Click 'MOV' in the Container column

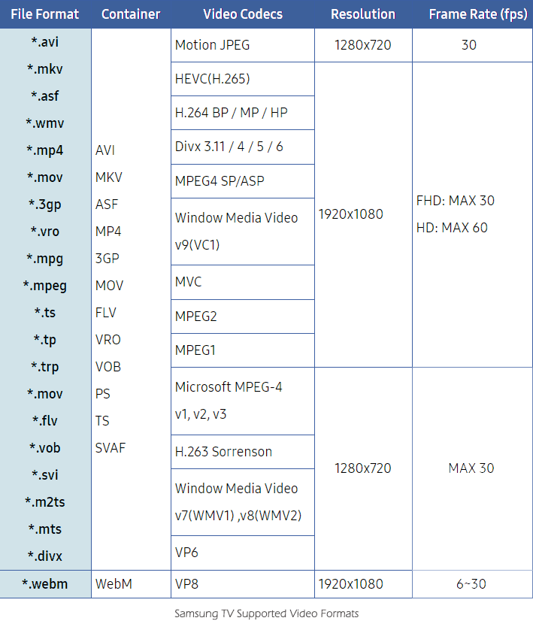[x=109, y=286]
